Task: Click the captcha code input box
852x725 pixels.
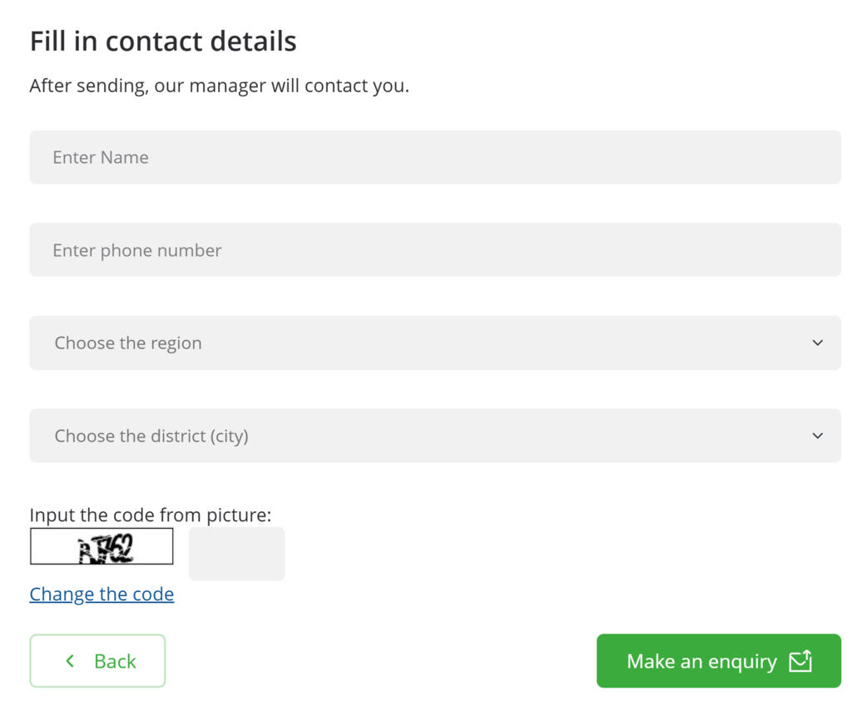Action: tap(236, 554)
